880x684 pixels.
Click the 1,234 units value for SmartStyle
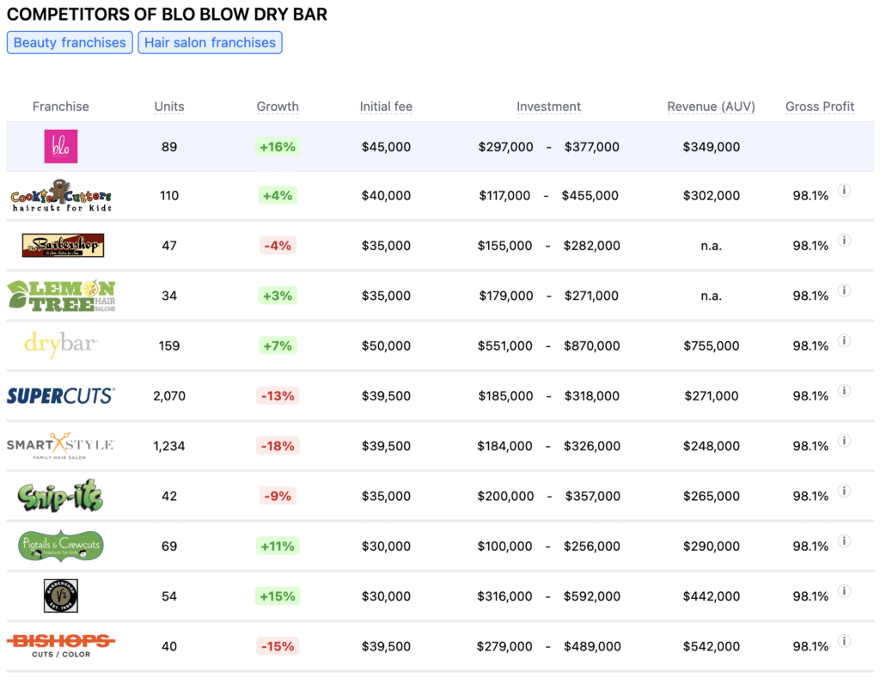coord(169,446)
